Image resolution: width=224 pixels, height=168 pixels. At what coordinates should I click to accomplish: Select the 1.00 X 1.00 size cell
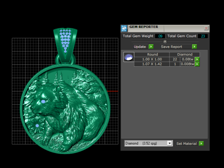[x=152, y=59]
